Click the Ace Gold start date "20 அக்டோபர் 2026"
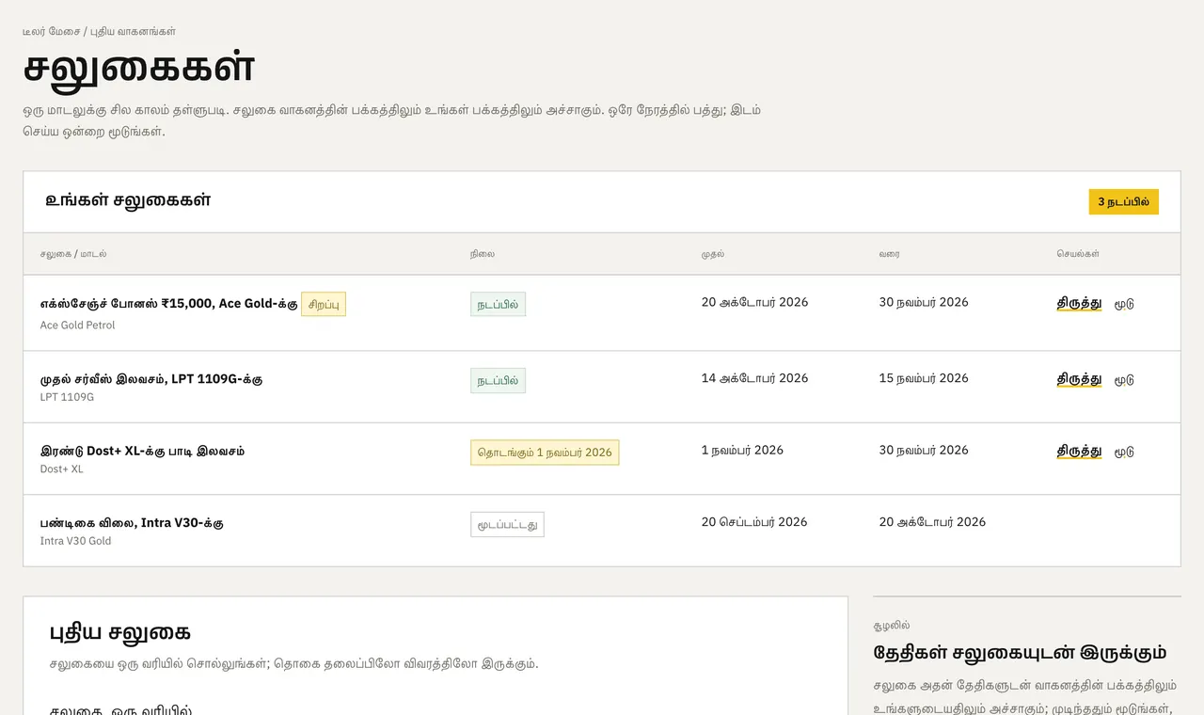 click(754, 302)
